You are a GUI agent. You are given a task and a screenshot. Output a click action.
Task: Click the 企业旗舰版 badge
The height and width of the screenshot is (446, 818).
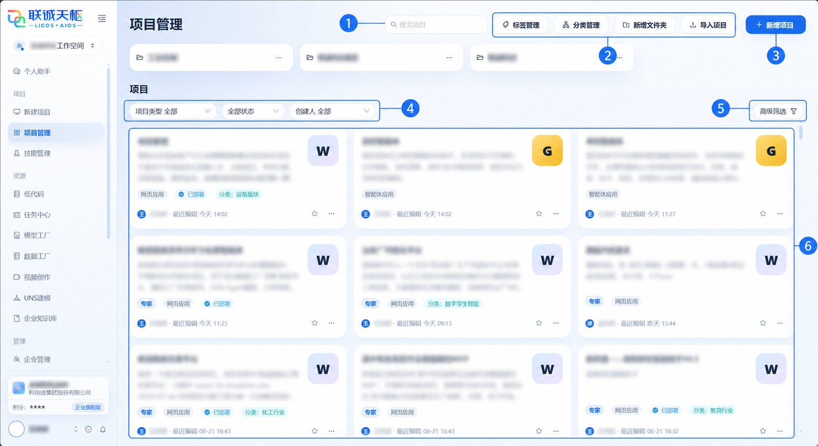pyautogui.click(x=88, y=407)
